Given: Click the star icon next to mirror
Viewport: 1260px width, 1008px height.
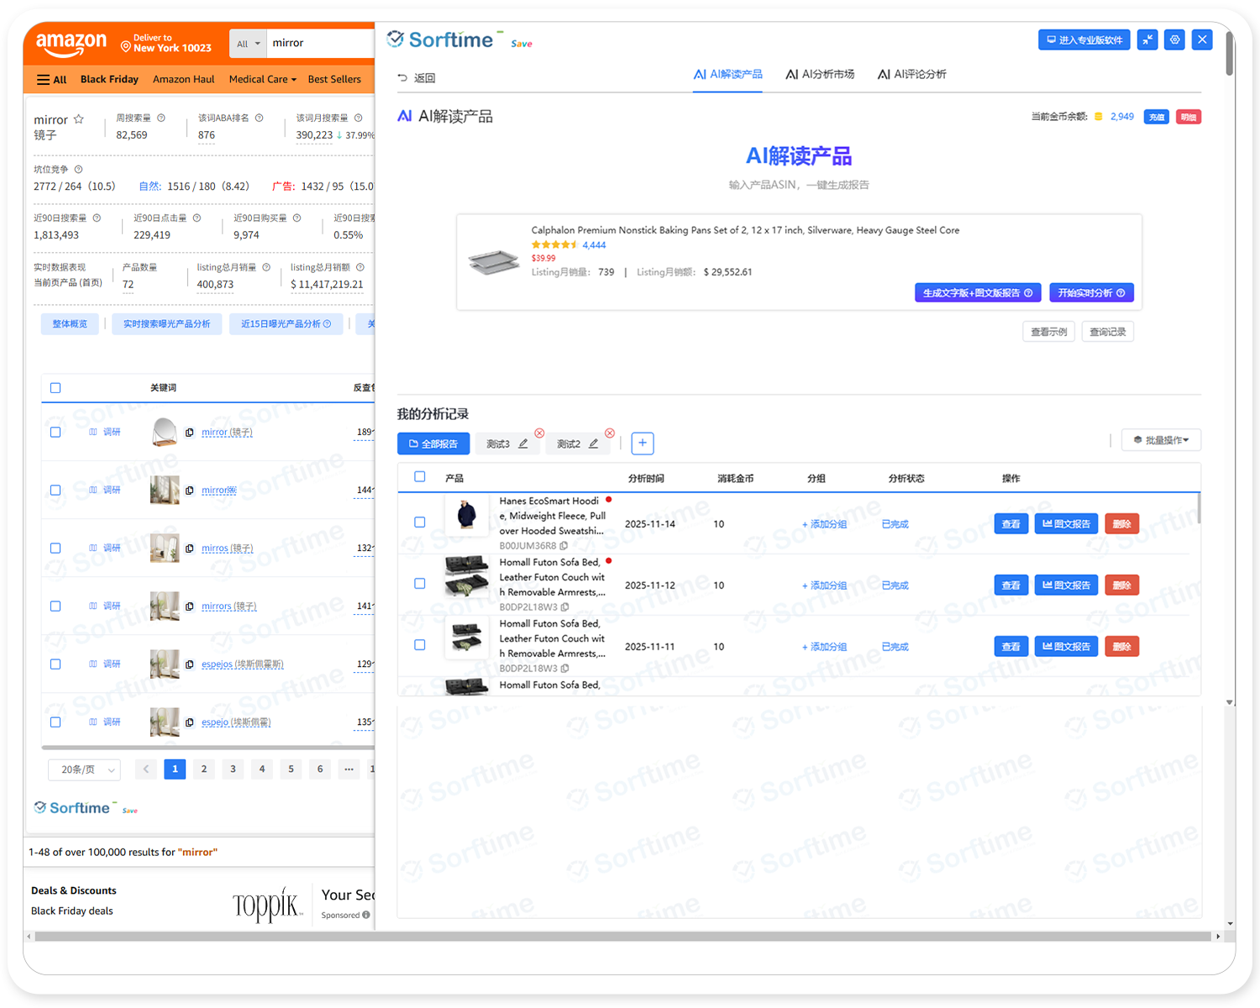Looking at the screenshot, I should click(79, 119).
